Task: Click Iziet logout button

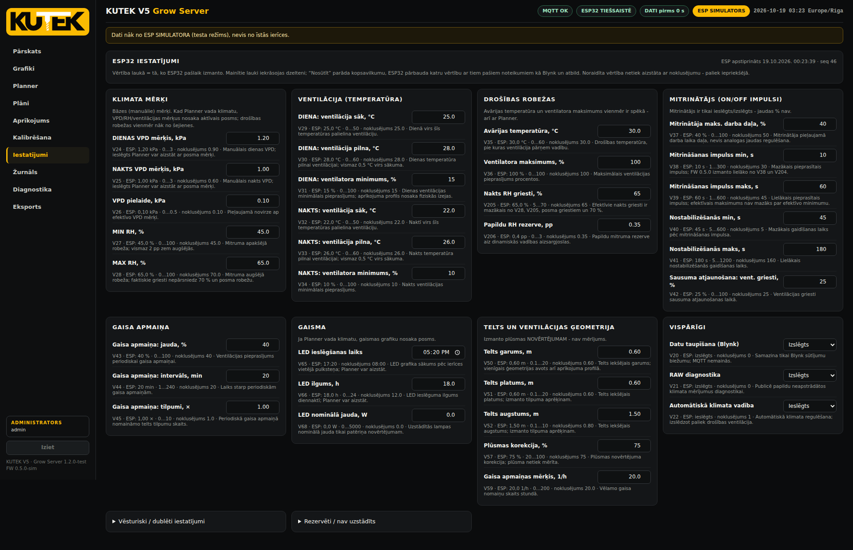Action: 48,447
